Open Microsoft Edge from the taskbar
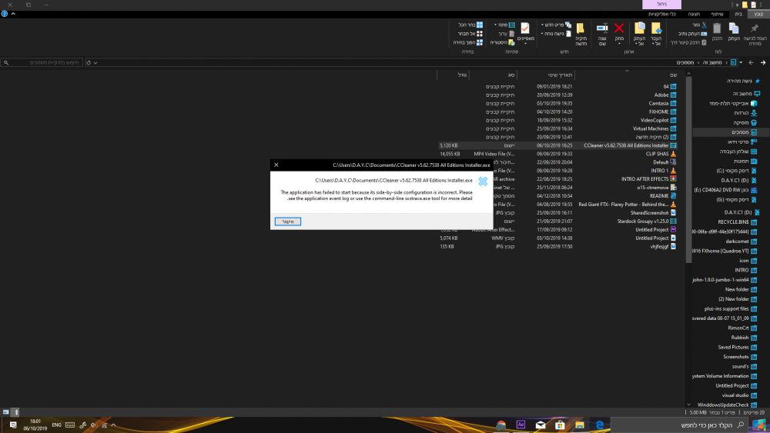Screen dimensions: 770x433 pyautogui.click(x=600, y=425)
